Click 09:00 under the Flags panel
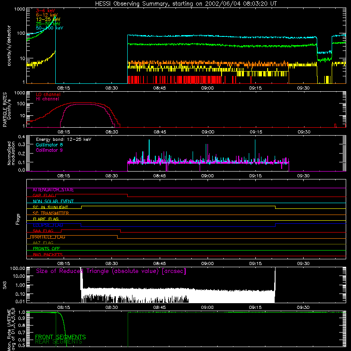Image resolution: width=351 pixels, height=351 pixels. coord(208,264)
